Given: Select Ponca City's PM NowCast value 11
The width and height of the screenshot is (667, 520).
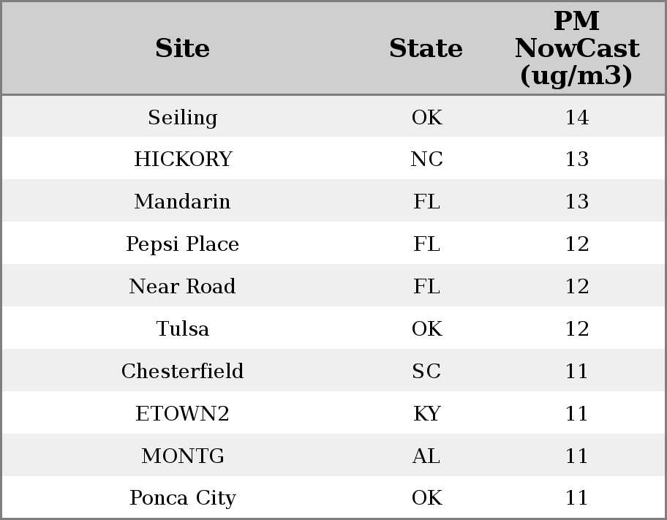Looking at the screenshot, I should pyautogui.click(x=577, y=498).
